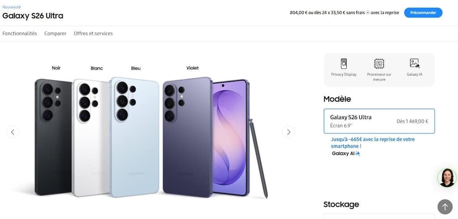
Task: Click the Galaxy AI sparkle icon below the offer
Action: pos(357,154)
